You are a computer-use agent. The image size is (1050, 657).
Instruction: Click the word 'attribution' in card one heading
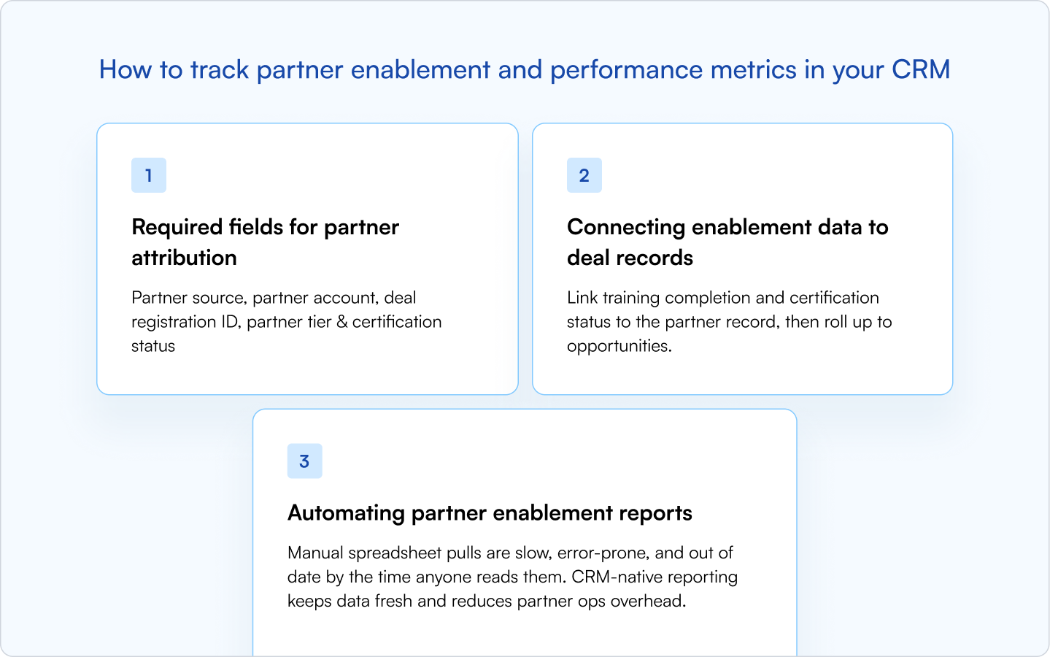[x=184, y=258]
